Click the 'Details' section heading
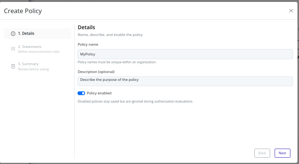This screenshot has width=299, height=164. pyautogui.click(x=87, y=27)
